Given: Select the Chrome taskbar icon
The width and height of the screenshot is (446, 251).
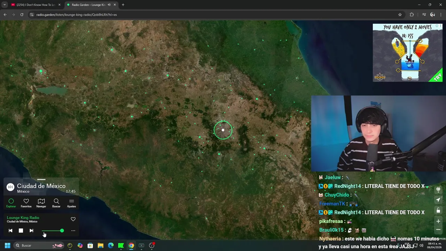Looking at the screenshot, I should [131, 245].
